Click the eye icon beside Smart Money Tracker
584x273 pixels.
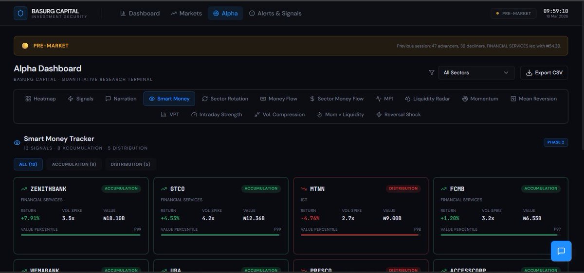coord(17,143)
